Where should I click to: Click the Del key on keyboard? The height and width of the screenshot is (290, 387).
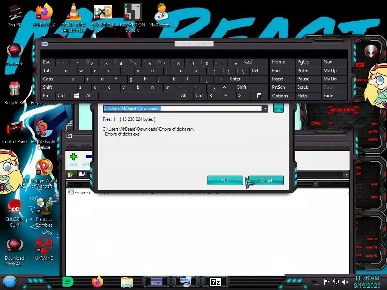(258, 71)
